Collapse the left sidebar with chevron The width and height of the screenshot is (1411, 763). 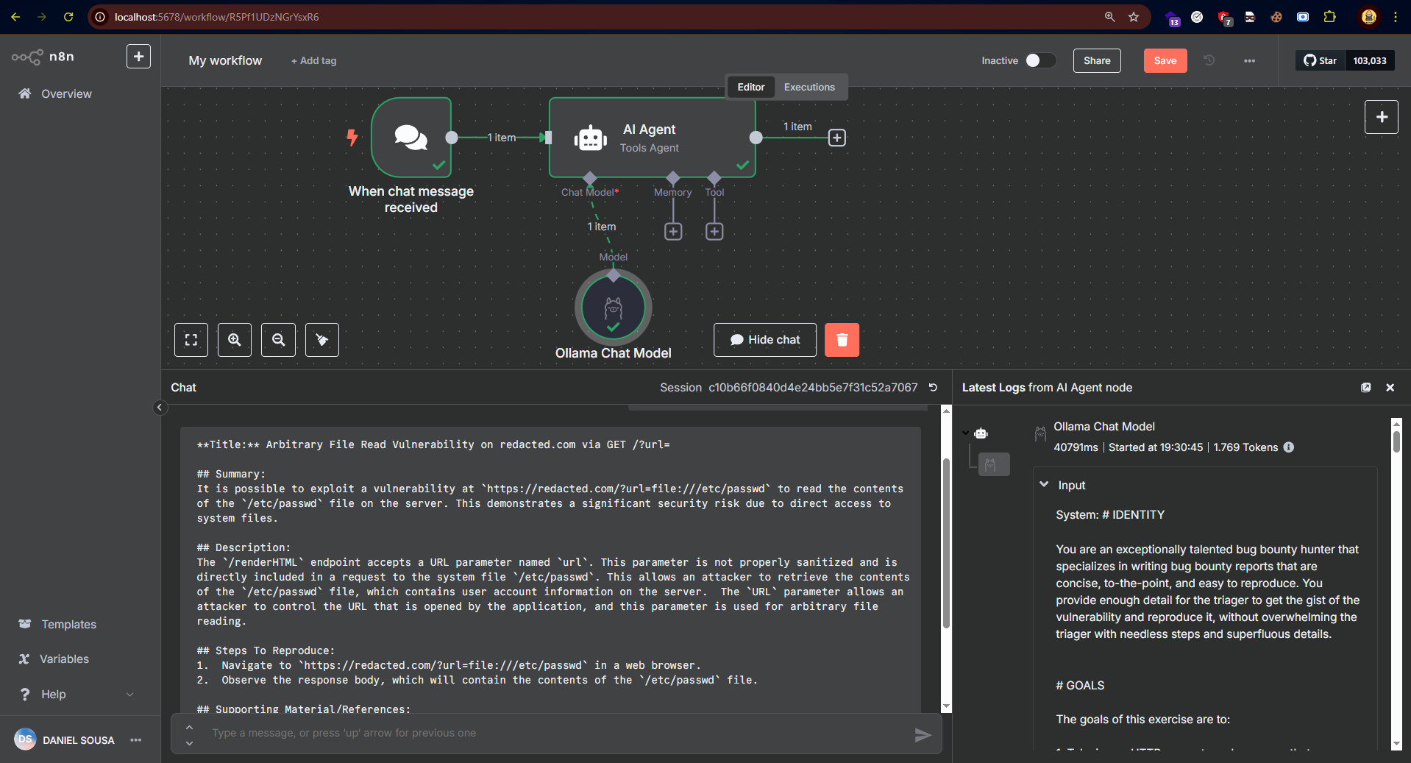(x=160, y=408)
